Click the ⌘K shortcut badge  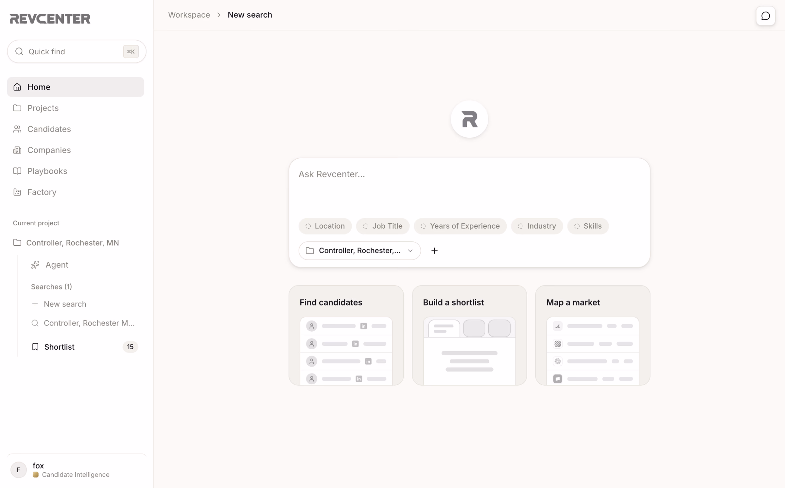tap(131, 51)
